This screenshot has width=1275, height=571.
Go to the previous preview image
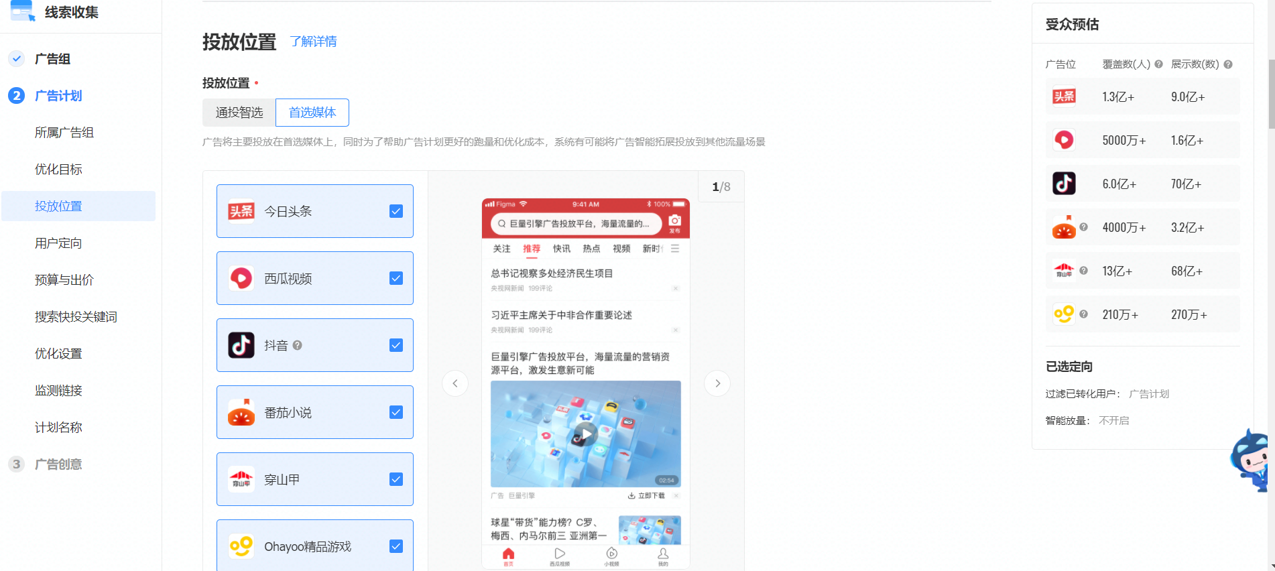(455, 383)
